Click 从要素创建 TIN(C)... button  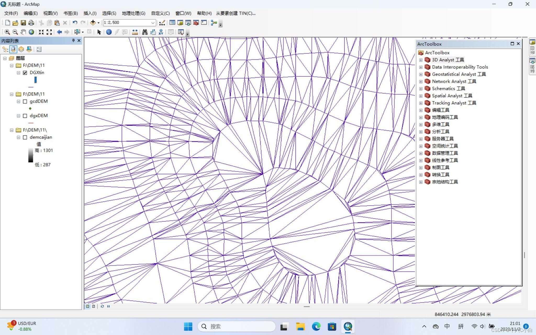236,13
